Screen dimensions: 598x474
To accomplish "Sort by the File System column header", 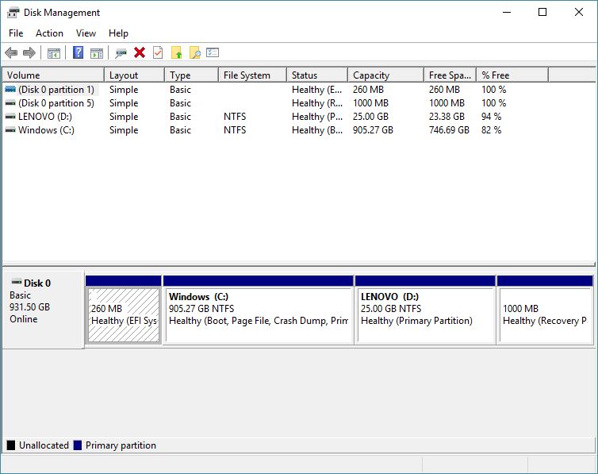I will (252, 75).
